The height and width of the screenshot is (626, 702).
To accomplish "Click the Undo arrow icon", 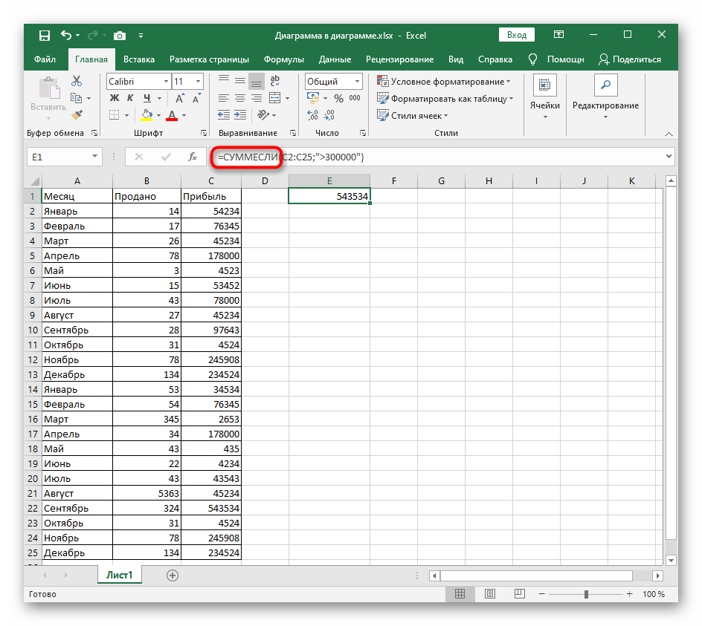I will (x=66, y=35).
